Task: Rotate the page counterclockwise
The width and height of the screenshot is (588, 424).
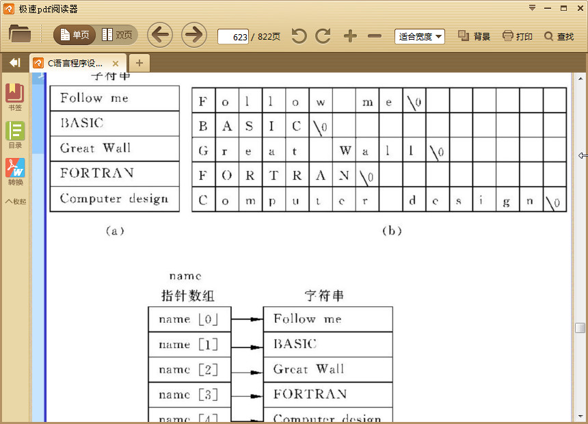Action: [x=299, y=36]
